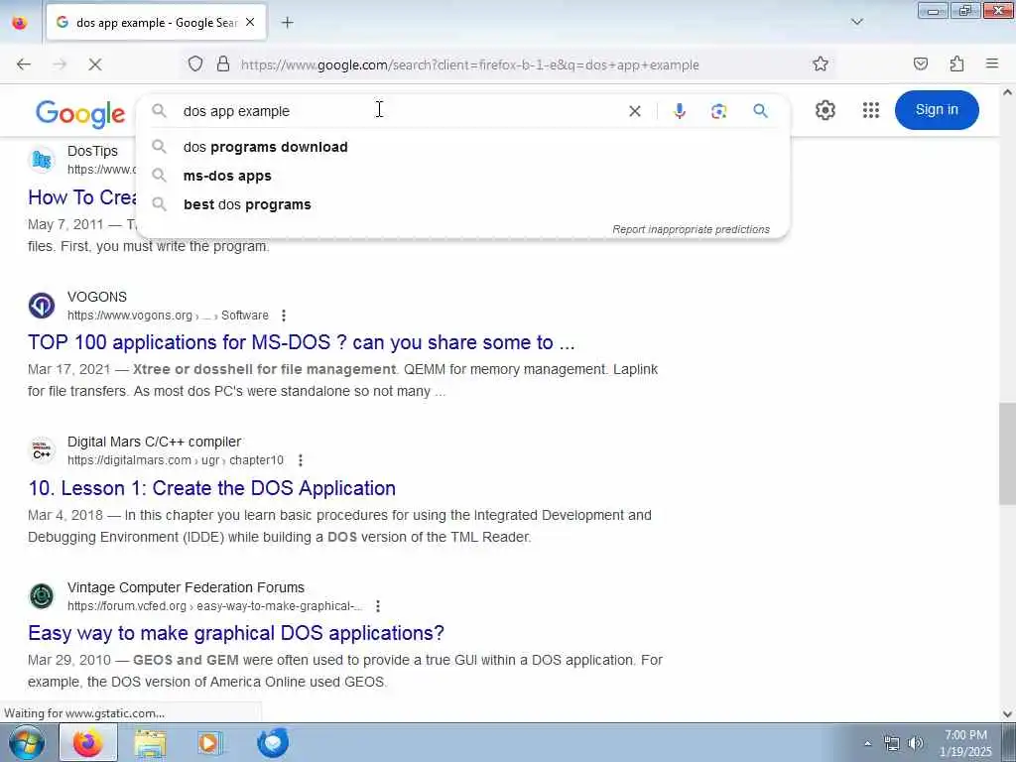Click the Digital Mars C++ favicon
1016x762 pixels.
pyautogui.click(x=42, y=450)
